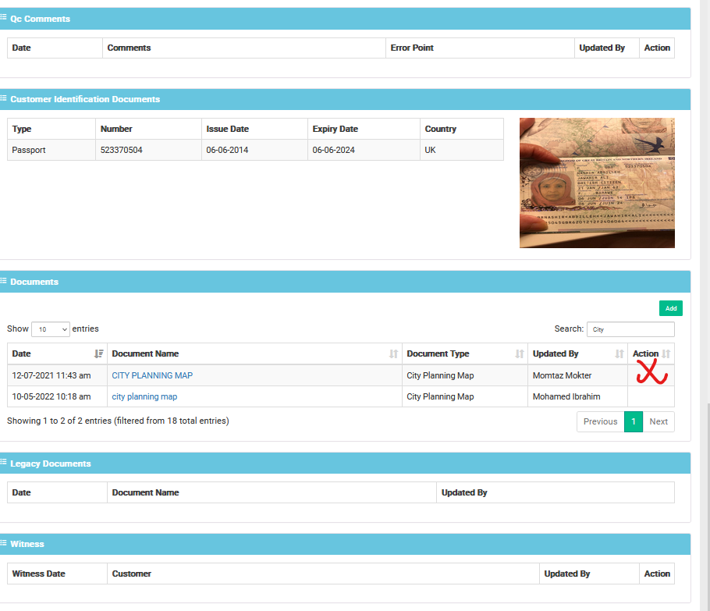Click the Customer column header in Witness
The width and height of the screenshot is (710, 611).
coord(323,574)
